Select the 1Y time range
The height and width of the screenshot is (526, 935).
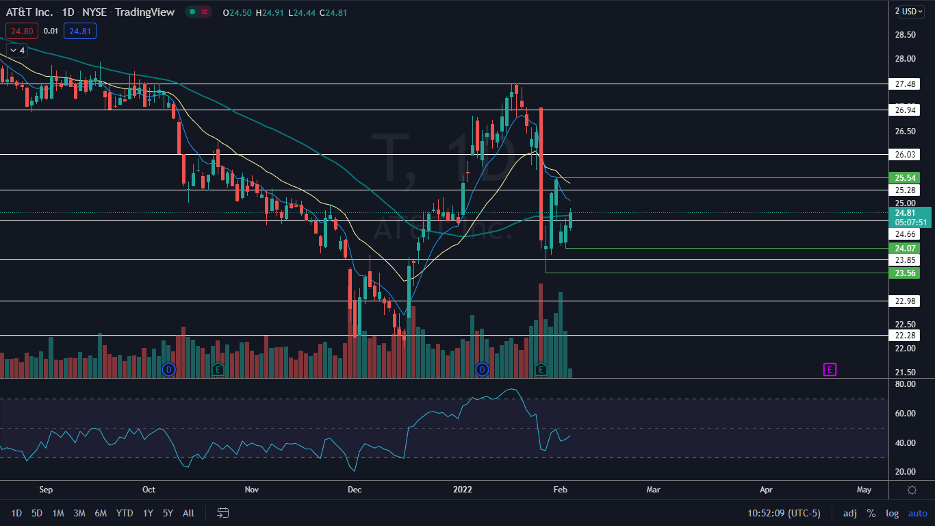tap(148, 513)
